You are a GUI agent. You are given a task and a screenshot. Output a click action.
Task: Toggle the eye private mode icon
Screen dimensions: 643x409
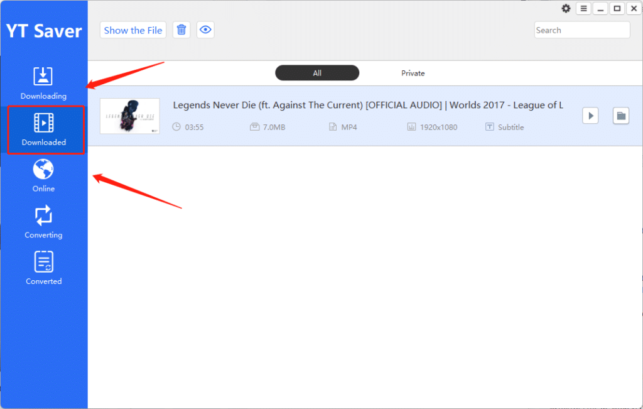pyautogui.click(x=205, y=30)
